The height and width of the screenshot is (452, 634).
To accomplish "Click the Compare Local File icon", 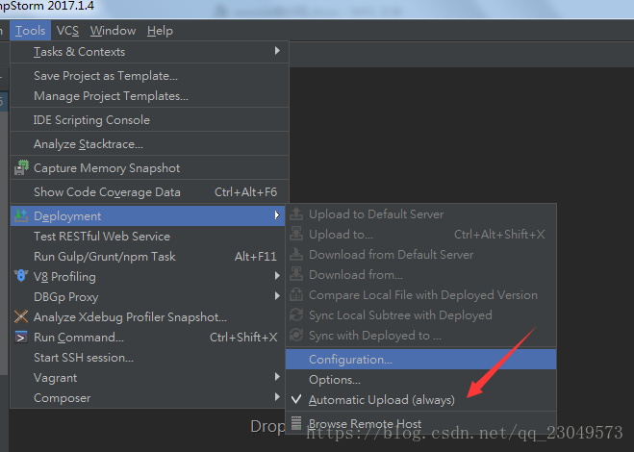I will coord(296,294).
